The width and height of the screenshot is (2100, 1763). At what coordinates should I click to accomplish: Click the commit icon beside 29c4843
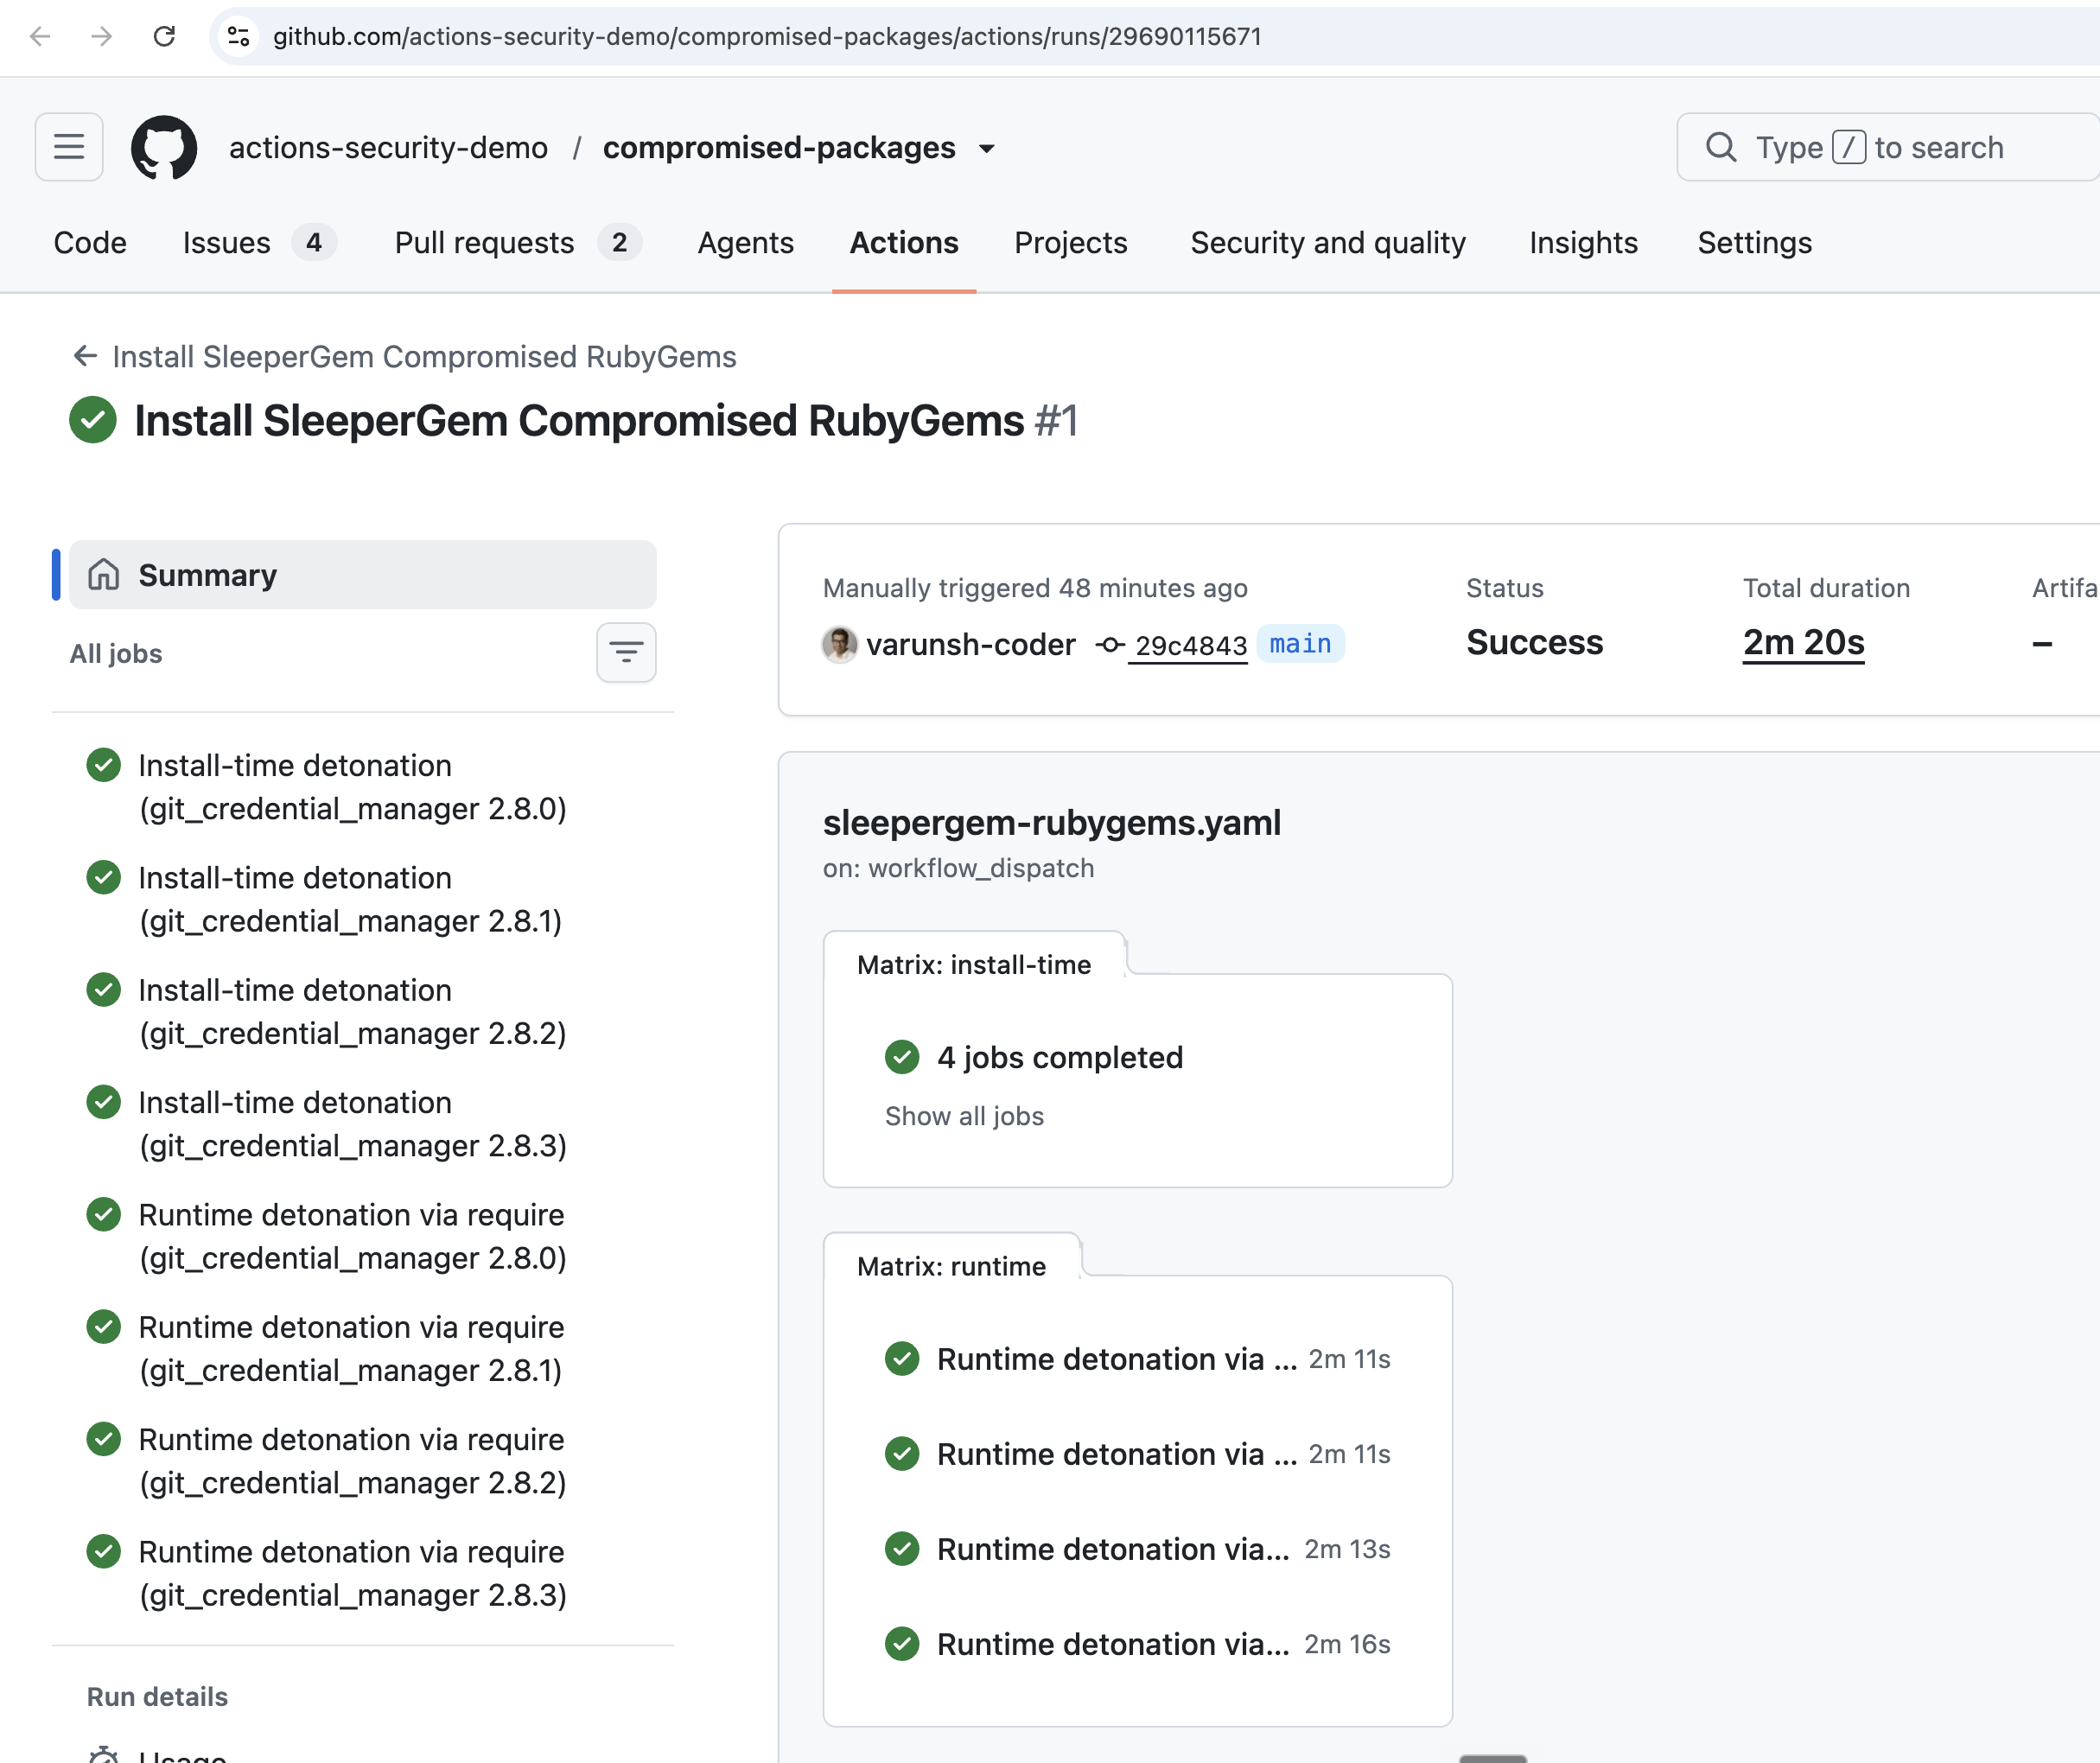[1110, 645]
